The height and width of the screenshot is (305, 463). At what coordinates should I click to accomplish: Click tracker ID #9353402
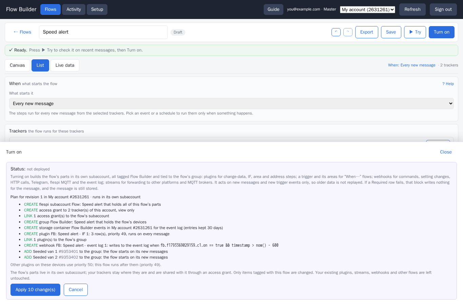click(68, 257)
